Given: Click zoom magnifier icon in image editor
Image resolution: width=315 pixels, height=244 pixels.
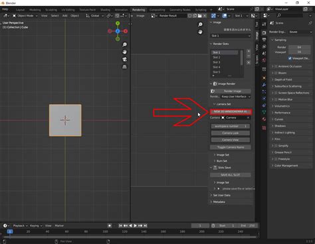Looking at the screenshot, I should [200, 25].
